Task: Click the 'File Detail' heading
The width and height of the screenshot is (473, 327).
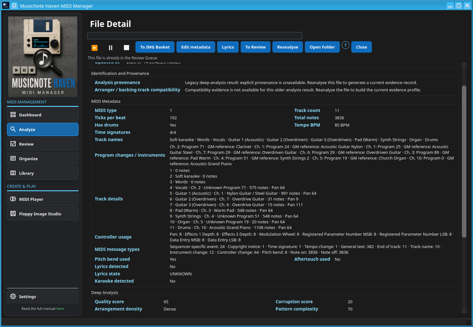Action: coord(111,24)
